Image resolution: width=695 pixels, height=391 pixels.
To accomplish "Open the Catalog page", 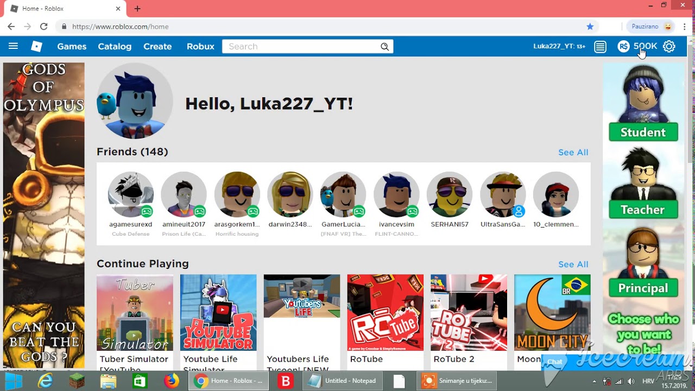I will click(x=115, y=47).
